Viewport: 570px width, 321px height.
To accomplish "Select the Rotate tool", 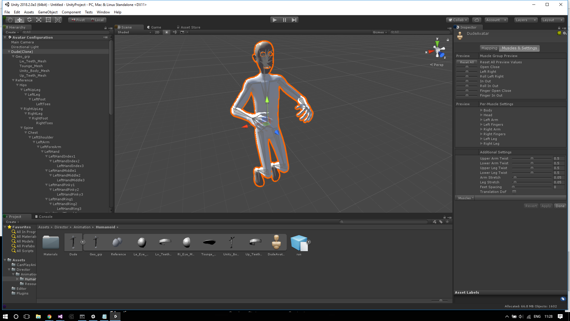I will click(29, 20).
